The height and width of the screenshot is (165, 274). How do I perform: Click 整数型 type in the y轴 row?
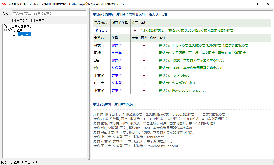pyautogui.click(x=116, y=68)
